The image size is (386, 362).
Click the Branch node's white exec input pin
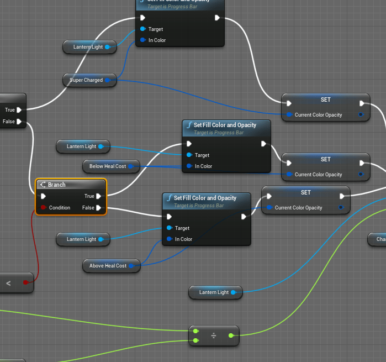coord(44,196)
